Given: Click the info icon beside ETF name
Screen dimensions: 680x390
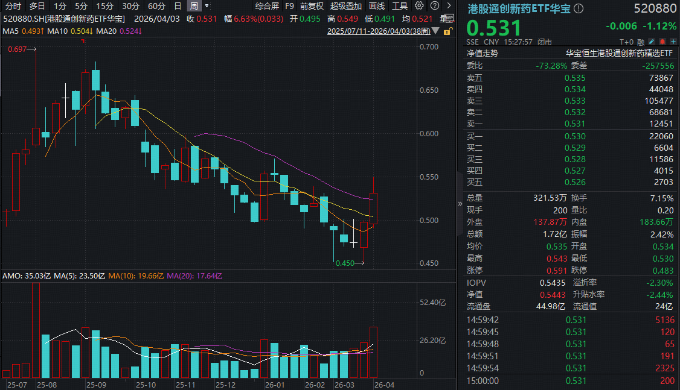Looking at the screenshot, I should point(579,8).
